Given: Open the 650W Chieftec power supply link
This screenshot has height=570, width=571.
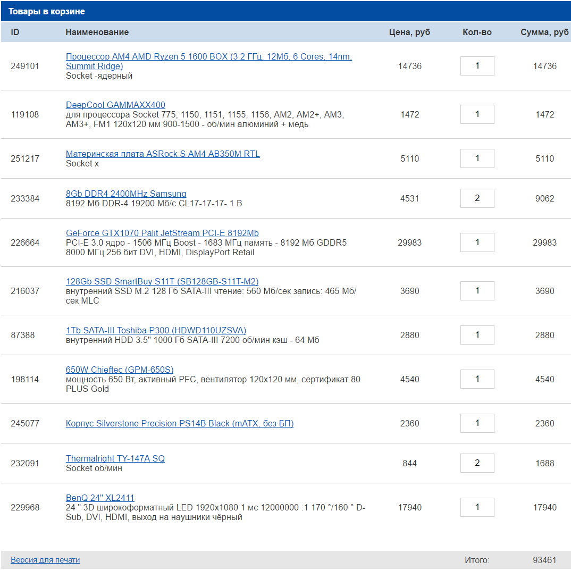Looking at the screenshot, I should 120,370.
